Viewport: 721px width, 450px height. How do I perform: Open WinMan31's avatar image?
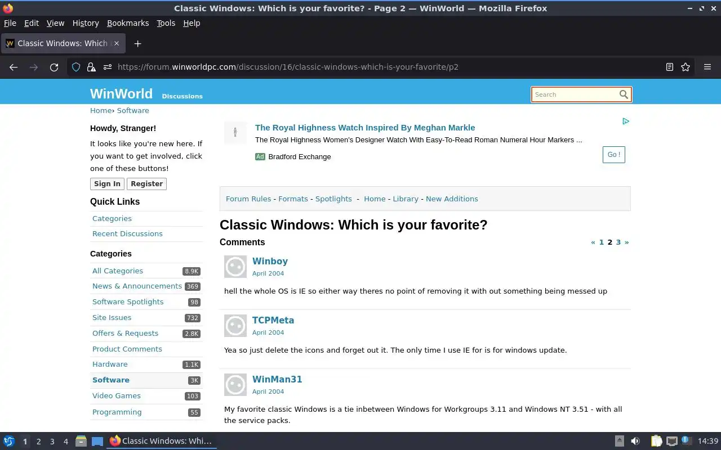(x=235, y=385)
